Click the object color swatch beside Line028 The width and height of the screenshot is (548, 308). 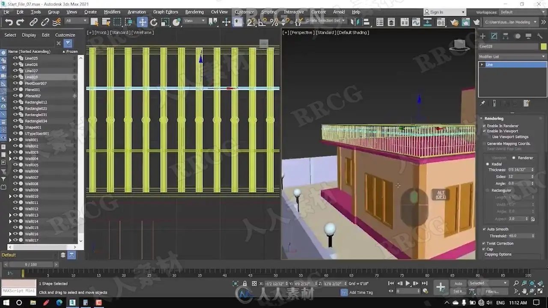click(543, 47)
